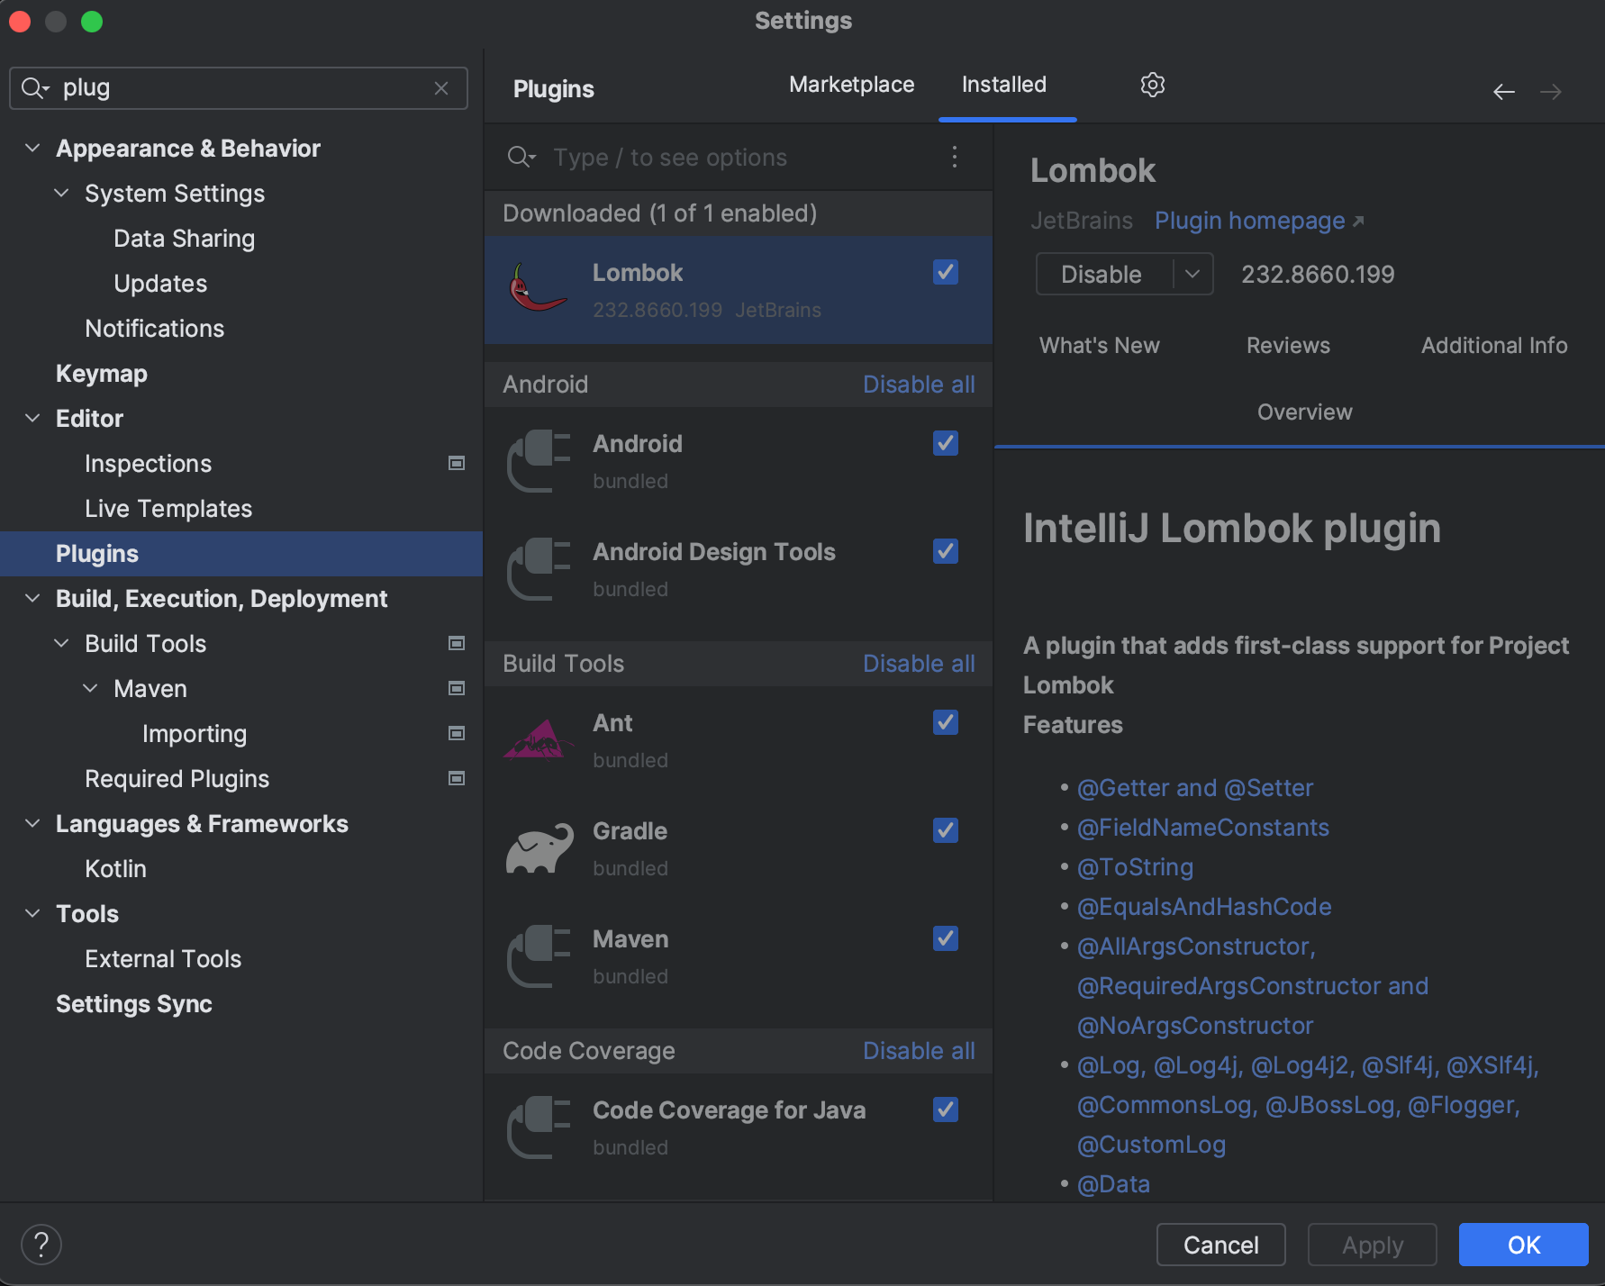Collapse Build, Execution, Deployment section
The height and width of the screenshot is (1286, 1605).
coord(32,598)
